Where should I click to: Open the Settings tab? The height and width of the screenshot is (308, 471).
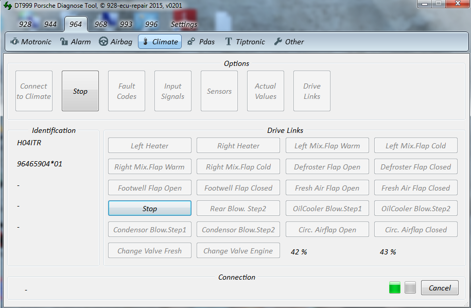pyautogui.click(x=184, y=24)
